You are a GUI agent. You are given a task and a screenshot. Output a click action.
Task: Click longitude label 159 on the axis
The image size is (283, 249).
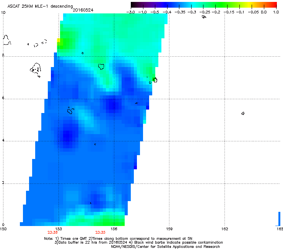(x=169, y=229)
